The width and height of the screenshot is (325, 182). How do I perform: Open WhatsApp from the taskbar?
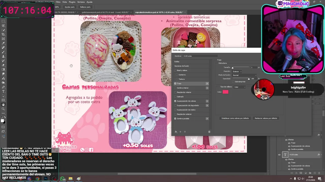tap(62, 179)
